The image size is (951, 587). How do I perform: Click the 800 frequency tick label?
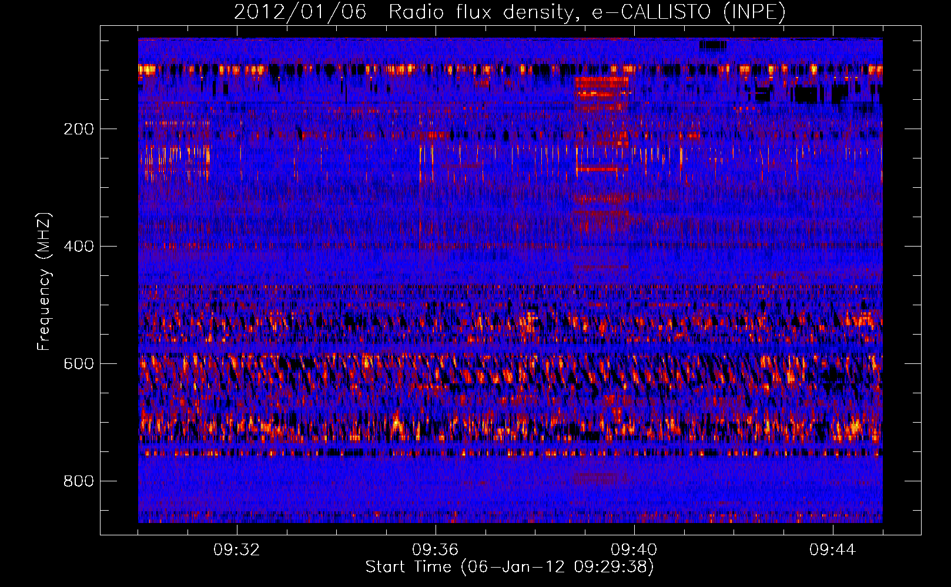click(x=79, y=481)
